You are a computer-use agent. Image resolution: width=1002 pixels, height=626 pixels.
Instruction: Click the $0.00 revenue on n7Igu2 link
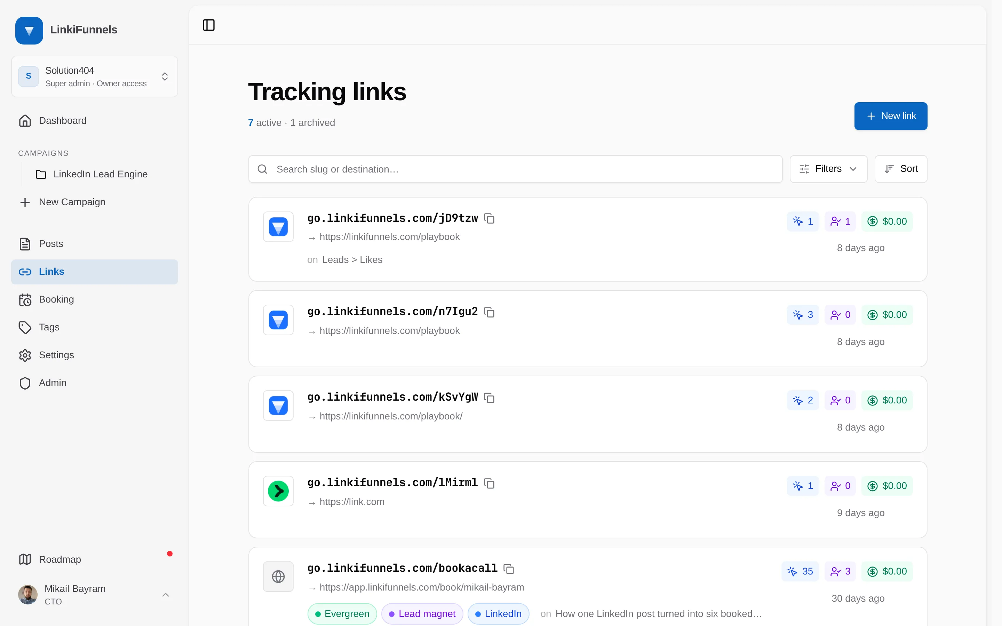[x=887, y=315]
